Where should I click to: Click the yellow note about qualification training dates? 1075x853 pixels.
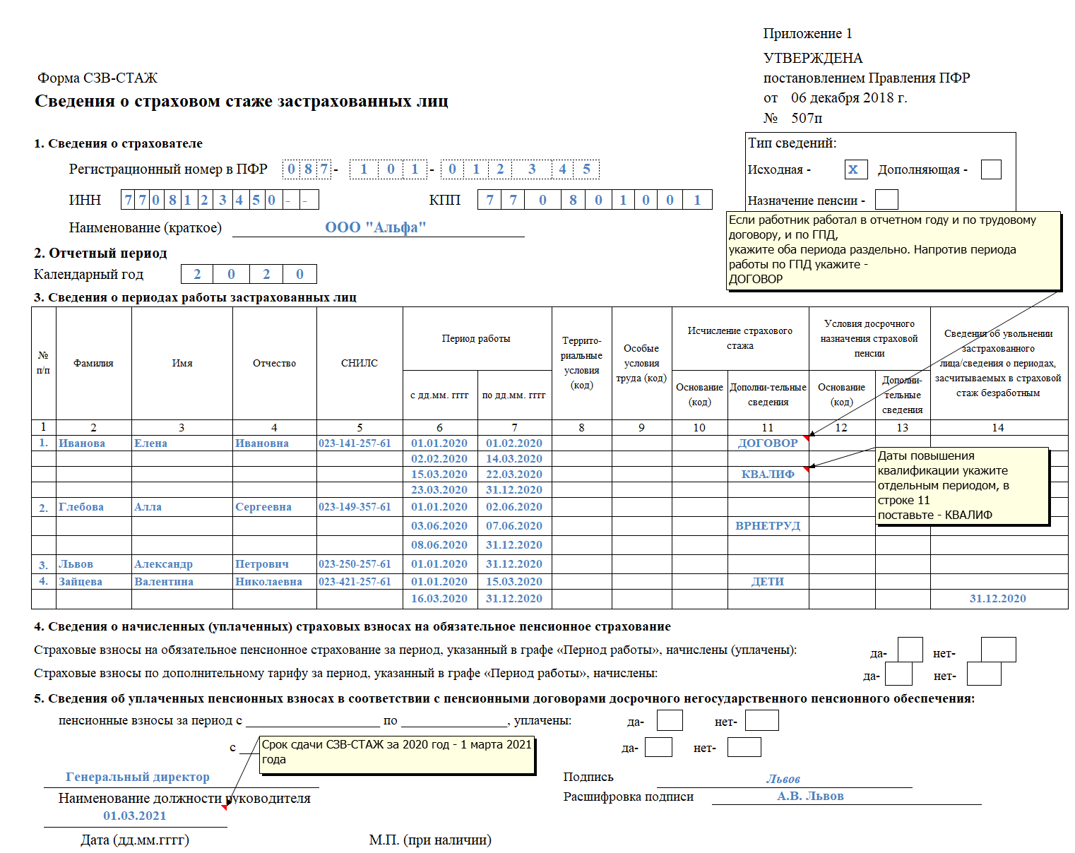point(962,486)
